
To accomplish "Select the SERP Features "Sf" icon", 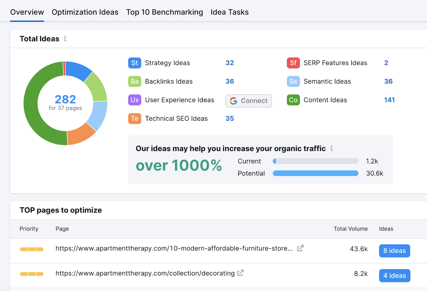I will coord(293,63).
